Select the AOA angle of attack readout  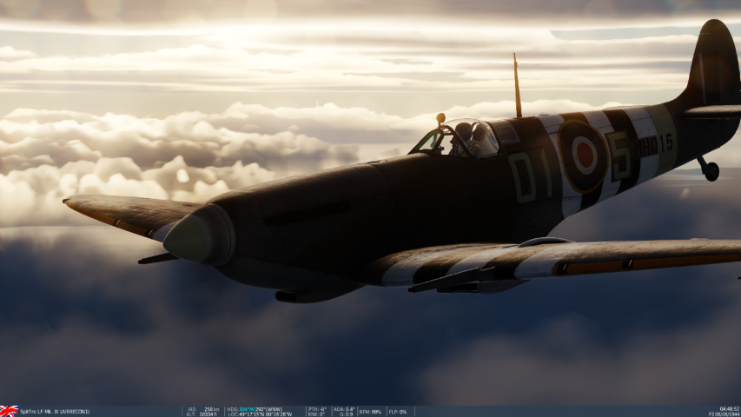(x=343, y=408)
